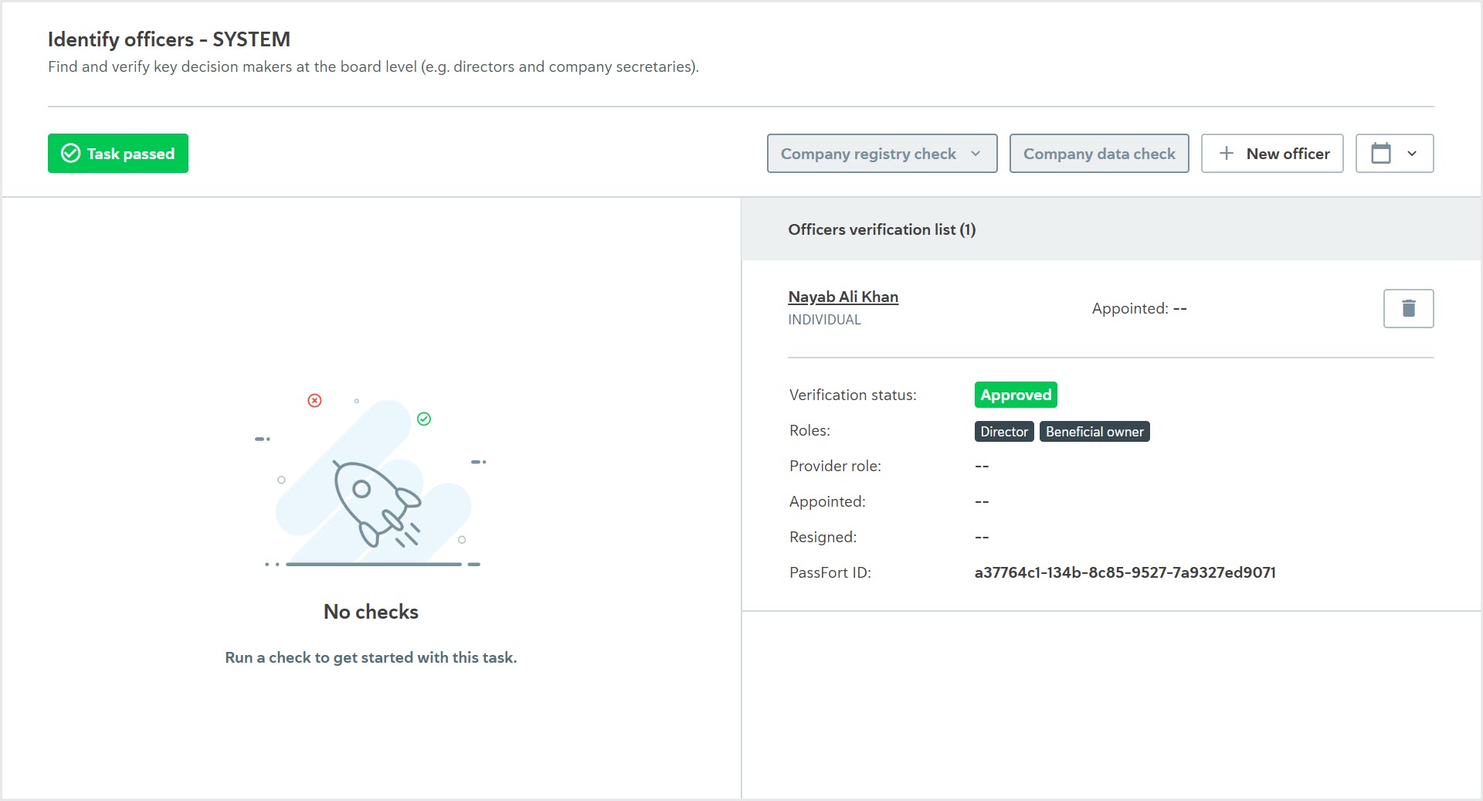
Task: Expand the Company registry check dropdown
Action: [881, 153]
